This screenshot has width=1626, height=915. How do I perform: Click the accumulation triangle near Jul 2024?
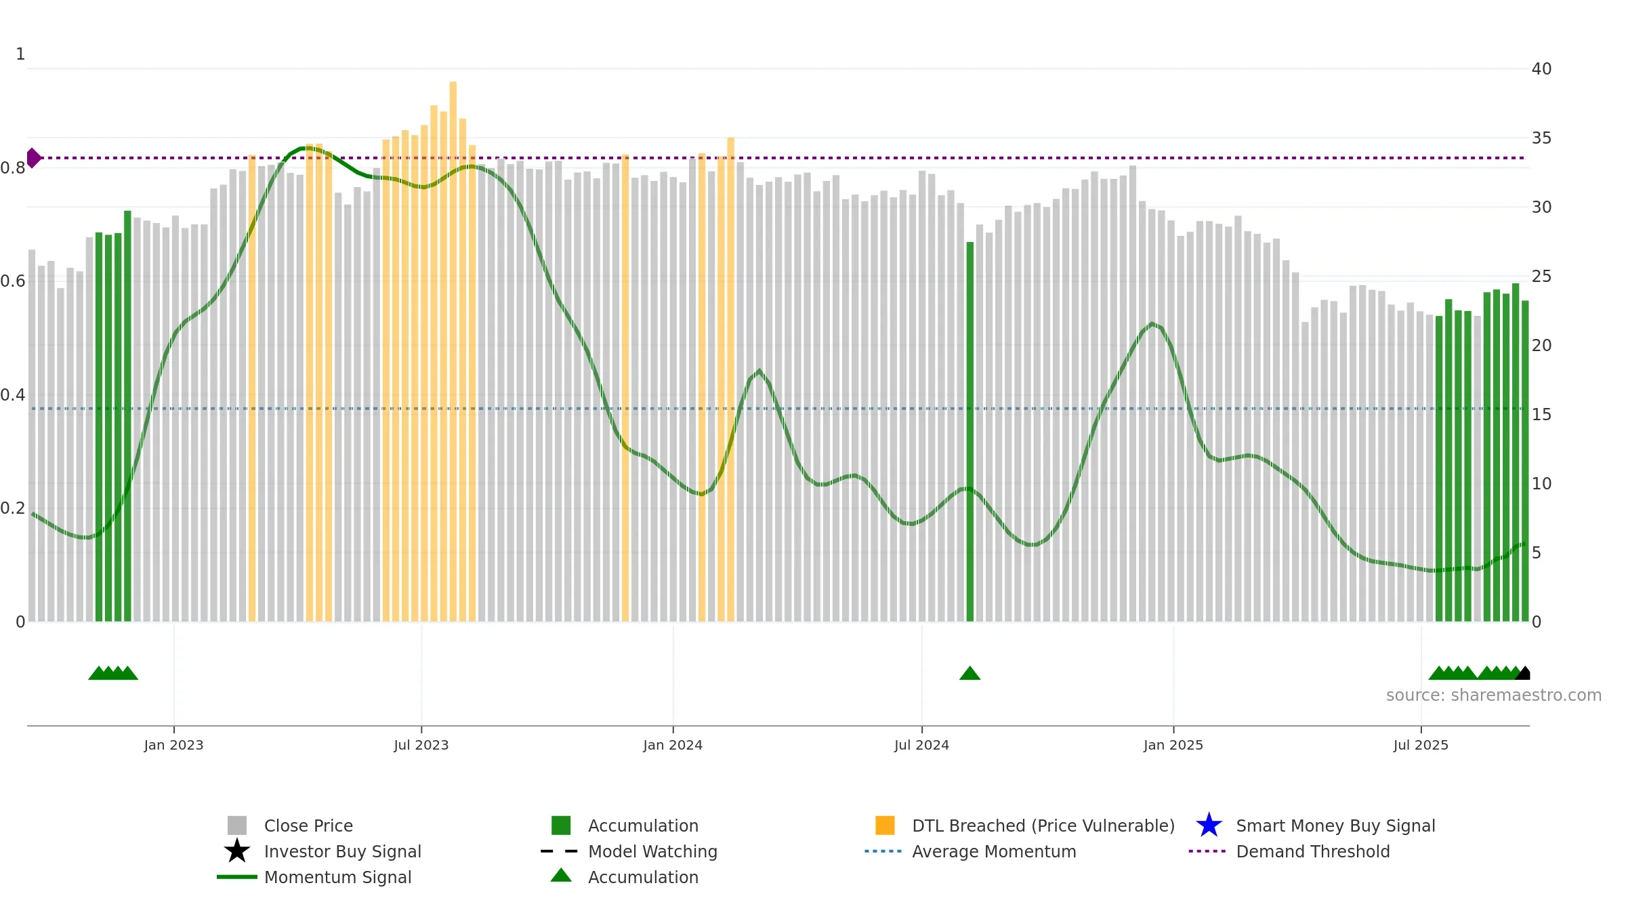point(970,673)
